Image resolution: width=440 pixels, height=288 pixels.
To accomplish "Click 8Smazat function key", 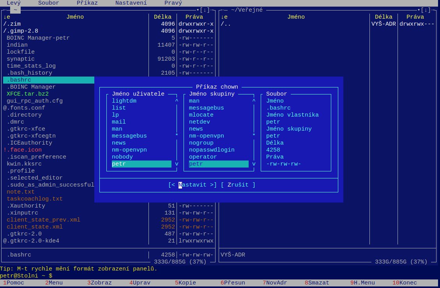I will (317, 283).
